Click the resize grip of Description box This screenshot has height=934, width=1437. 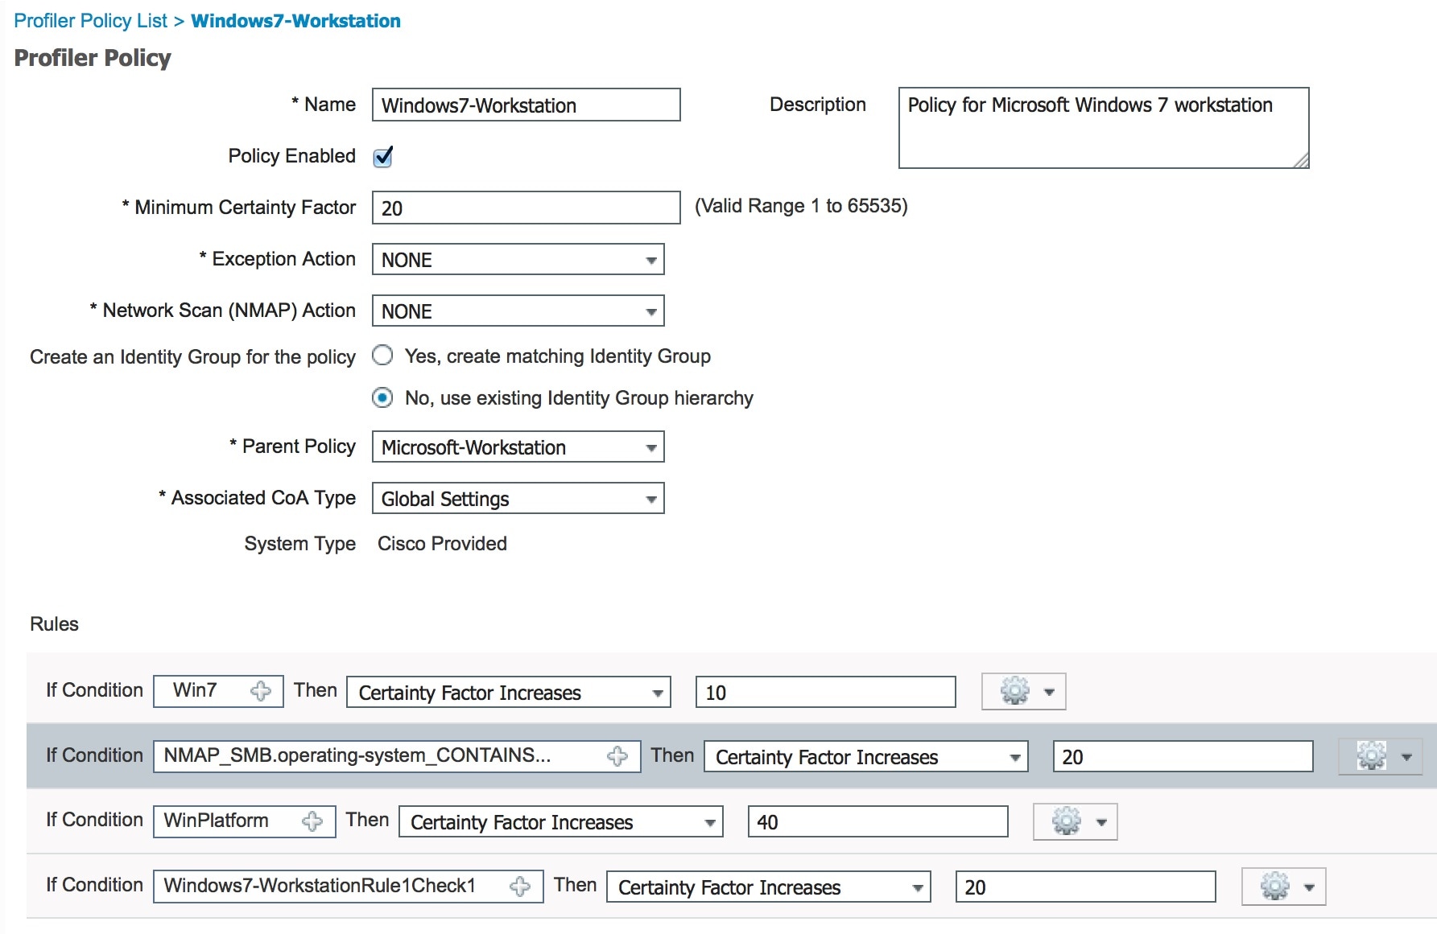[x=1301, y=161]
